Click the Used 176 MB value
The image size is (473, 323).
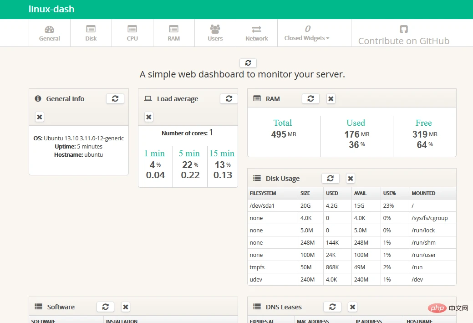(357, 134)
